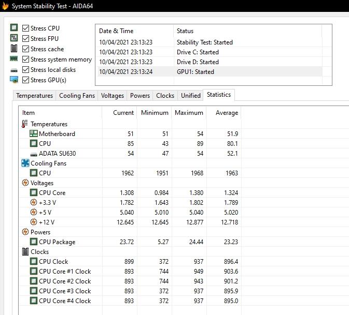This screenshot has width=349, height=315.
Task: Click the CPU Core #1 Clock icon
Action: point(34,271)
